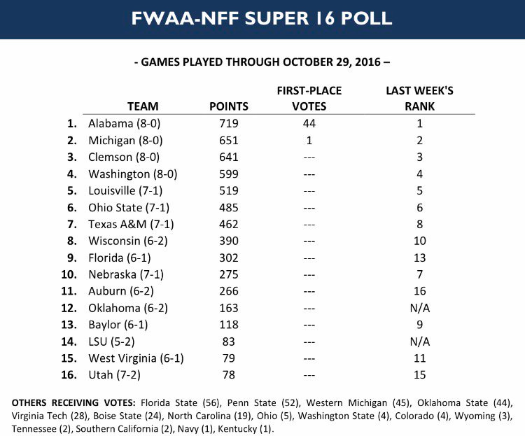This screenshot has height=436, width=525.
Task: Click Ohio State's 485 points
Action: click(x=229, y=208)
